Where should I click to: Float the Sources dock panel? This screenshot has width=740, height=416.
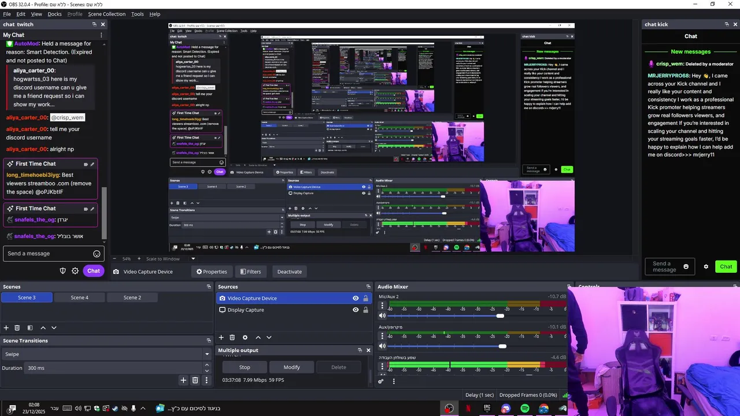[368, 287]
